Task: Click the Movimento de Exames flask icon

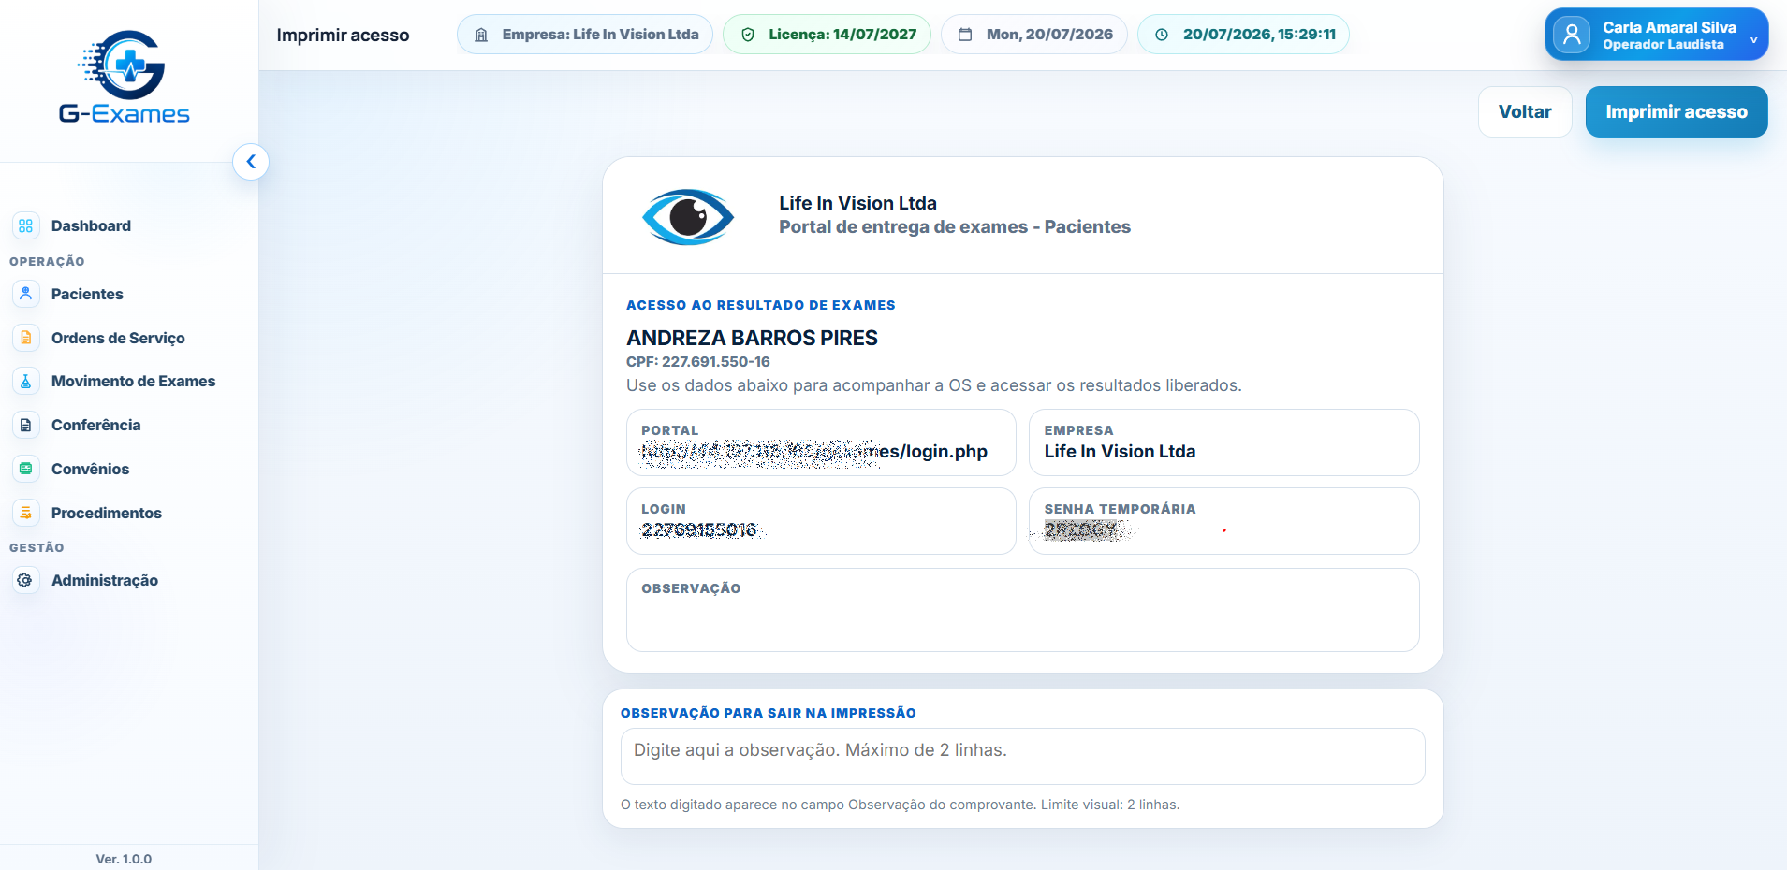Action: coord(26,381)
